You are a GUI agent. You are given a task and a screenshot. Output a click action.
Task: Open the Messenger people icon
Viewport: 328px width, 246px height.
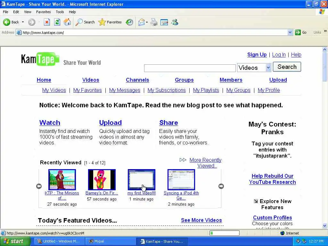tap(175, 22)
